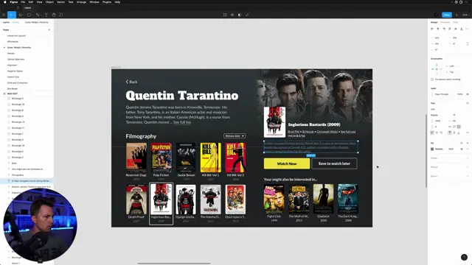The image size is (472, 265).
Task: Toggle fill visibility eye icon
Action: tap(462, 149)
